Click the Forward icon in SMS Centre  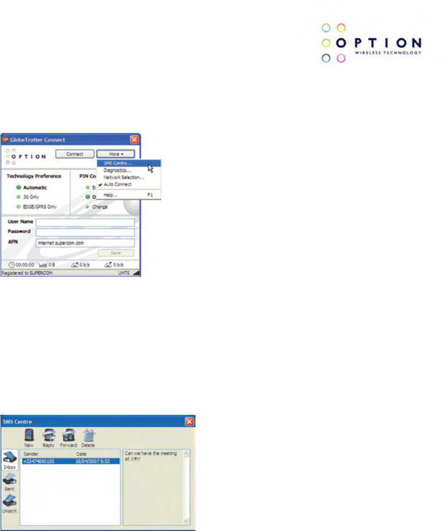(x=68, y=435)
